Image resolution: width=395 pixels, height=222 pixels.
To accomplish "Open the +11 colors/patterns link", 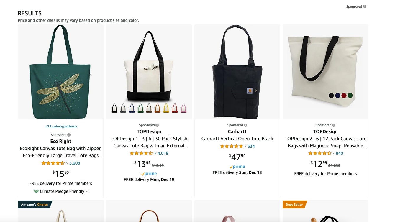I will [61, 126].
